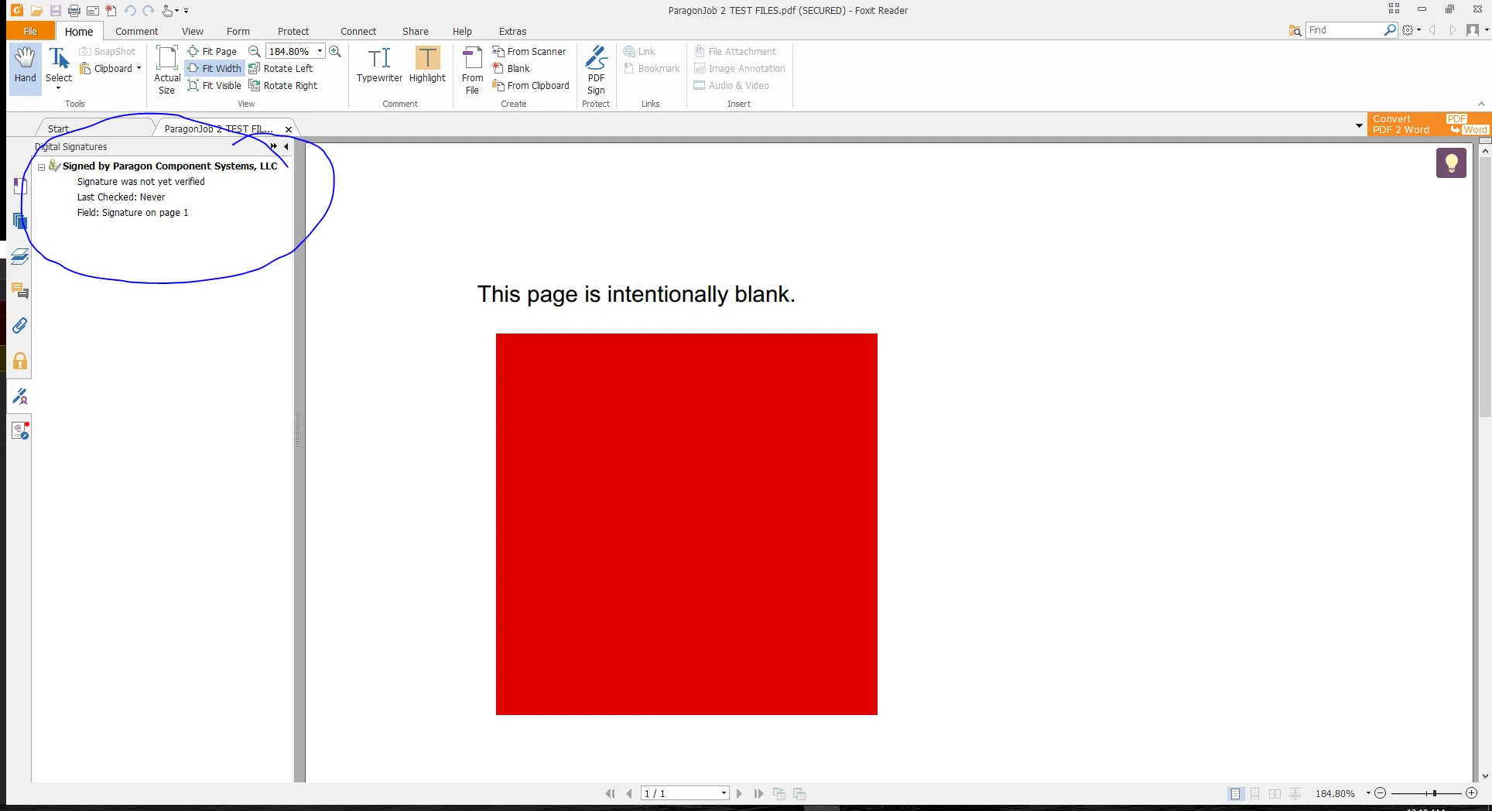This screenshot has width=1492, height=811.
Task: Switch to the Protect ribbon tab
Action: coord(293,31)
